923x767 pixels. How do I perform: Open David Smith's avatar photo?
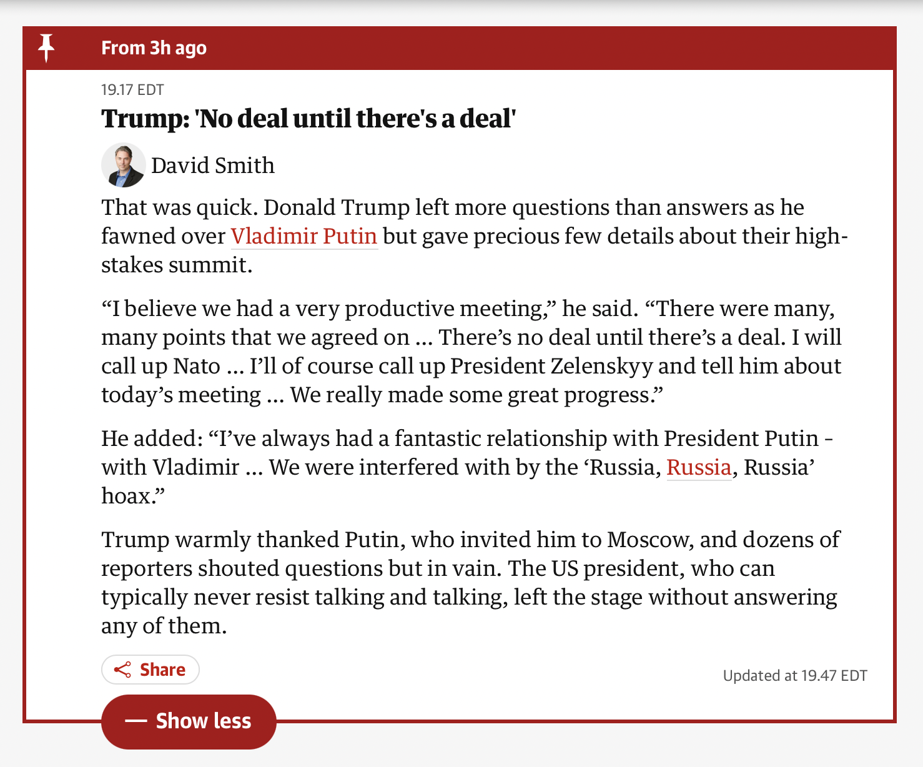coord(123,166)
